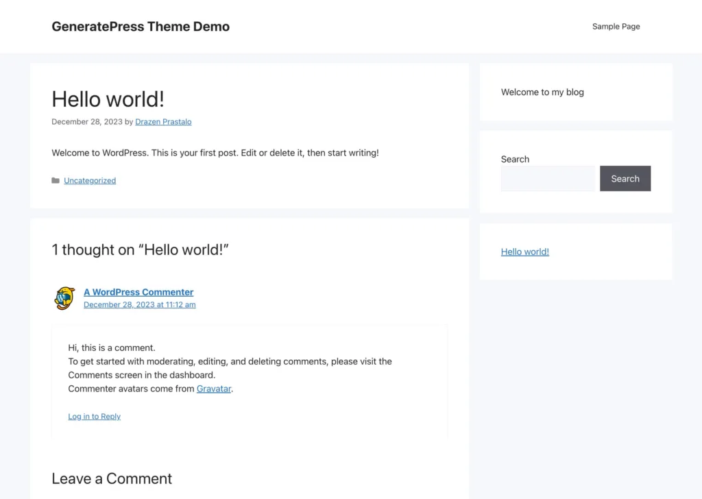Image resolution: width=702 pixels, height=499 pixels.
Task: Click the WordPress Commenter Gravatar avatar
Action: [x=64, y=298]
